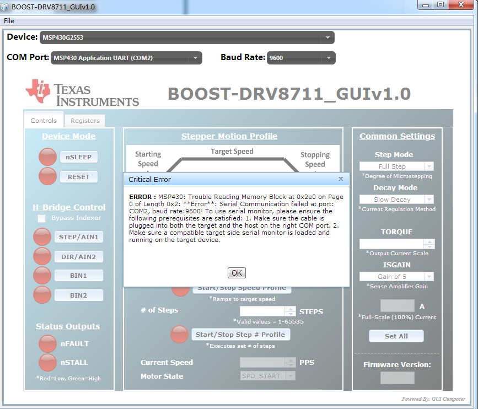The width and height of the screenshot is (478, 409).
Task: Click the nFAULT status indicator
Action: (47, 344)
